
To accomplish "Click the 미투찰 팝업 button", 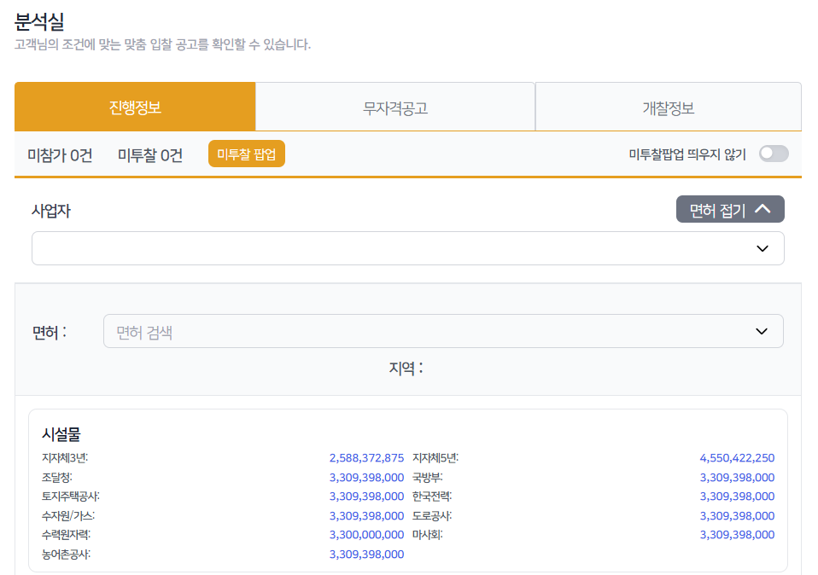I will pos(246,154).
